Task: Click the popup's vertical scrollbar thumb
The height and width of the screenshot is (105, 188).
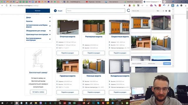Action: [173, 17]
